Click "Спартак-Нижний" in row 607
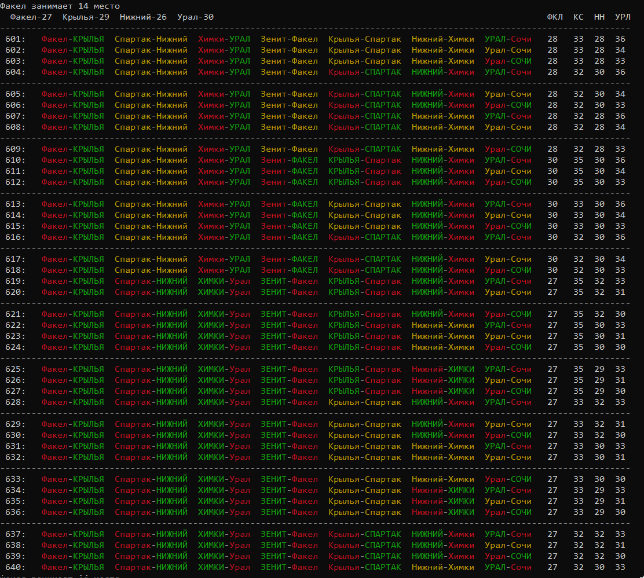 pos(151,116)
